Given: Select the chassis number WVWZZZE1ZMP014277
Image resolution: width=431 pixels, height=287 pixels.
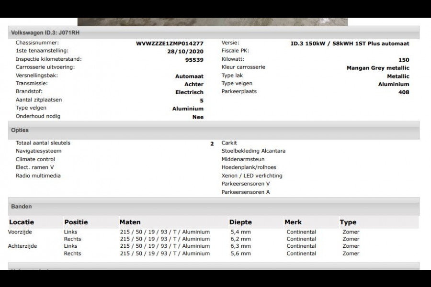Looking at the screenshot, I should (x=170, y=42).
